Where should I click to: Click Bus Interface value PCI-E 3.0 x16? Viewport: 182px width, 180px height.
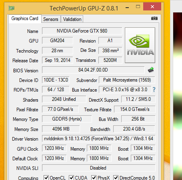(125, 90)
